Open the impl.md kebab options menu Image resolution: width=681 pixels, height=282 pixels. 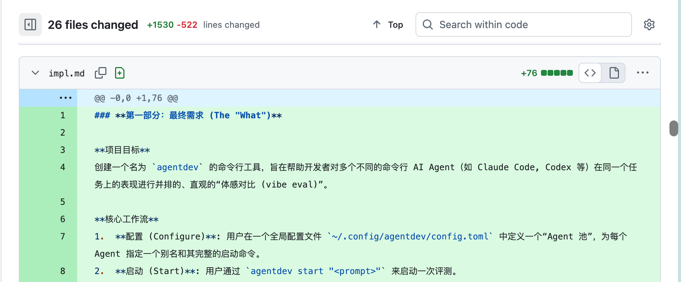click(x=642, y=72)
